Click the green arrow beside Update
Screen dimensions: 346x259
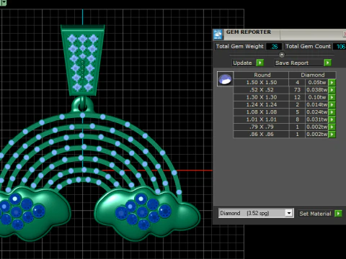pos(260,63)
